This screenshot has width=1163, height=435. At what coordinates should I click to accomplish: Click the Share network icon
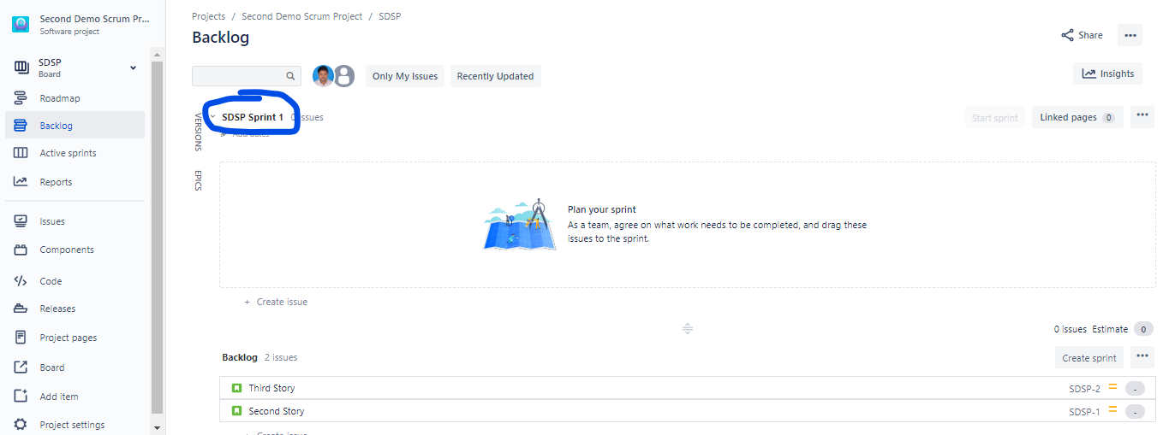(x=1067, y=35)
